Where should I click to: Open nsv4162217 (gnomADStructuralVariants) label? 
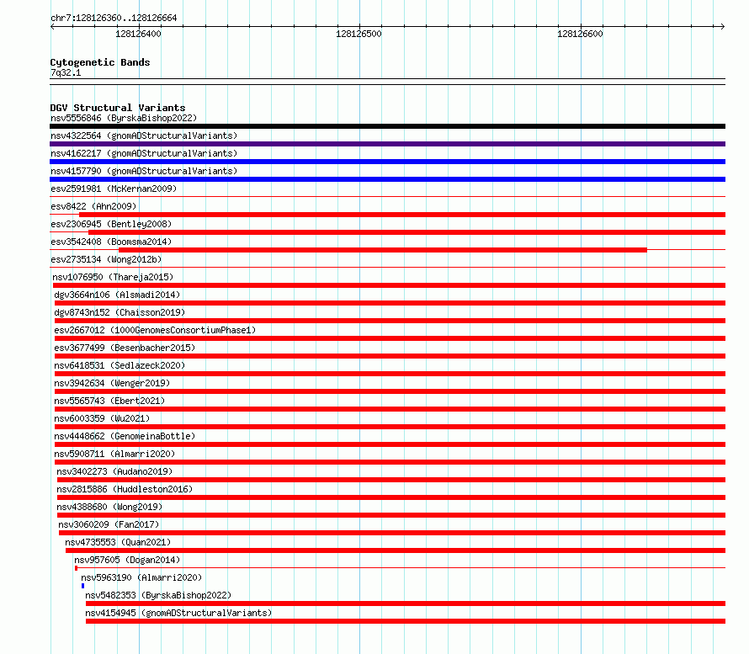click(x=144, y=153)
